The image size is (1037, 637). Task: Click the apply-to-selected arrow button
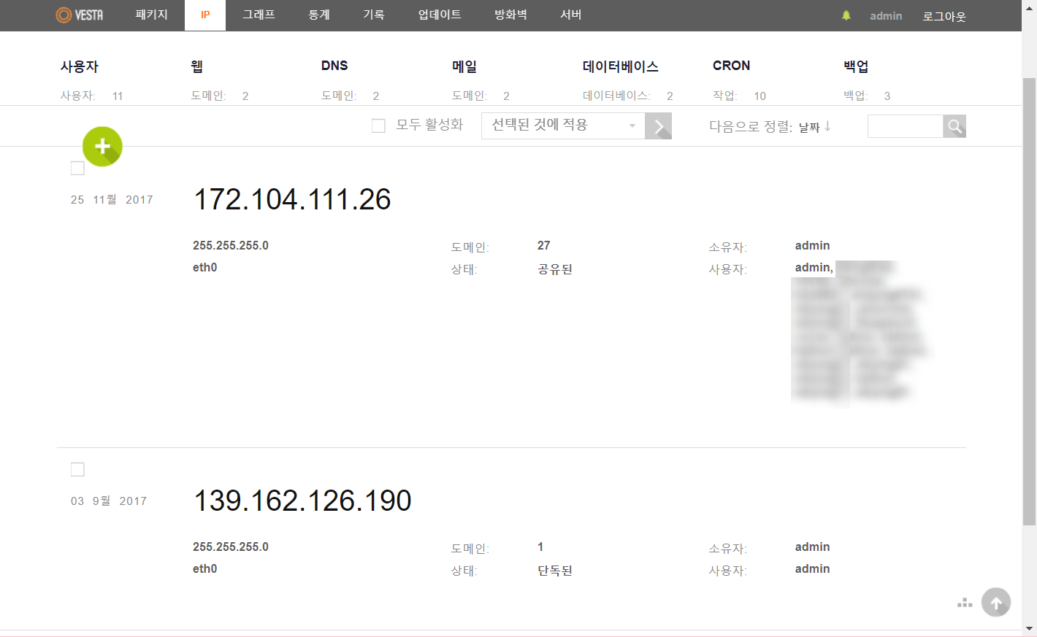659,126
